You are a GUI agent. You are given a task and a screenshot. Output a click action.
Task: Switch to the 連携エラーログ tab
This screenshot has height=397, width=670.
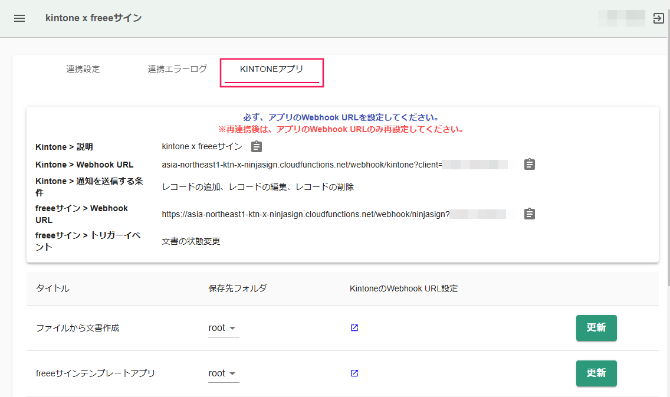(178, 69)
